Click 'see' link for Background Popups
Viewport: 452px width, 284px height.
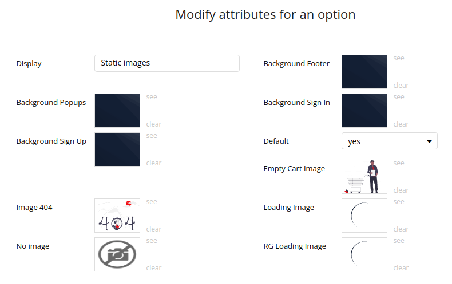152,97
